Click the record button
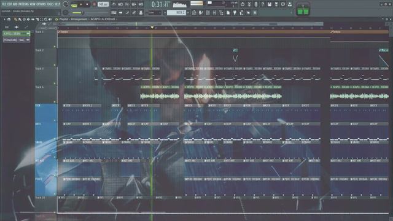The height and width of the screenshot is (221, 393). pyautogui.click(x=94, y=4)
